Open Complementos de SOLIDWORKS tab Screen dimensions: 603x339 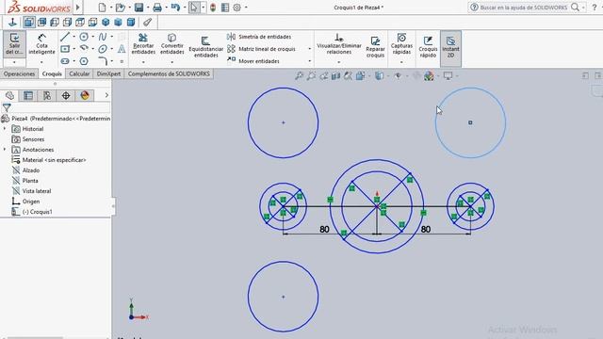coord(169,73)
